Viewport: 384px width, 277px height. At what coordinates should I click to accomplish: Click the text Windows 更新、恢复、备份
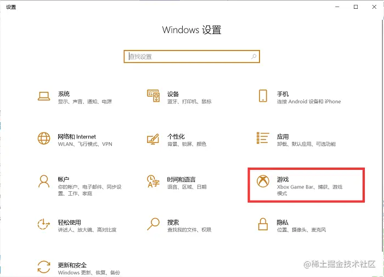(x=89, y=273)
